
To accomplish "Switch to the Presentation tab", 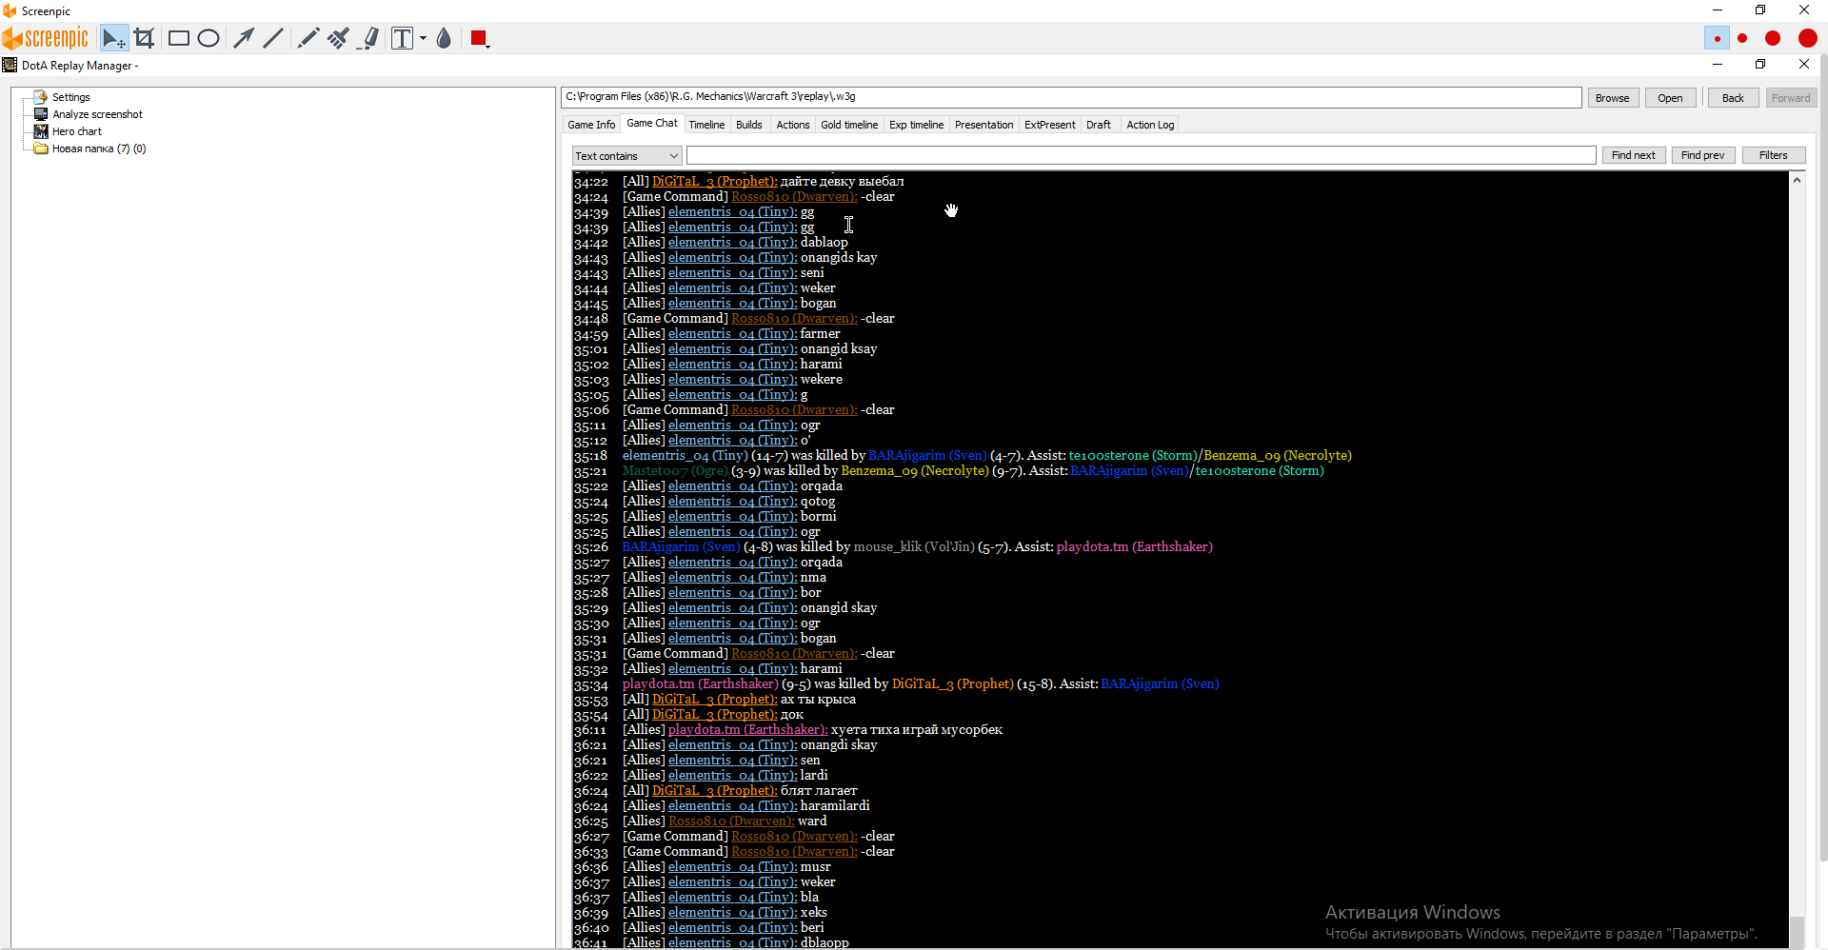I will tap(984, 125).
